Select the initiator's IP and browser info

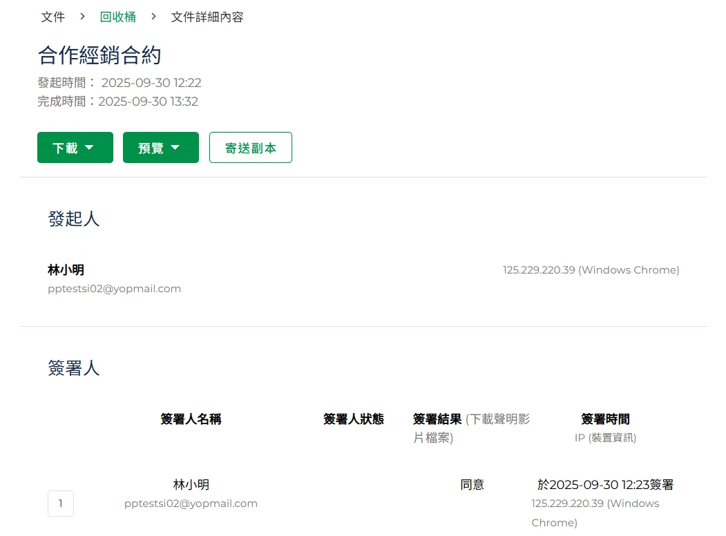(591, 270)
